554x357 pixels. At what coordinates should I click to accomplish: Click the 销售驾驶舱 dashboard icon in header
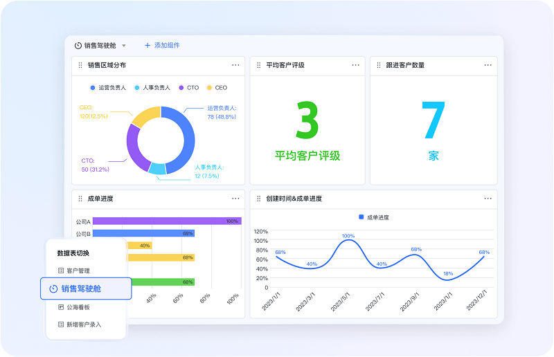(x=78, y=45)
